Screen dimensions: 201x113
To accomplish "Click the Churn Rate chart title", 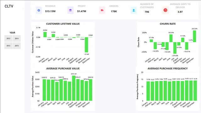I will 168,24.
